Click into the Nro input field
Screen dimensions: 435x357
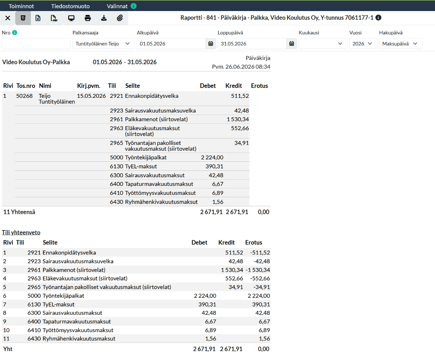coord(36,43)
